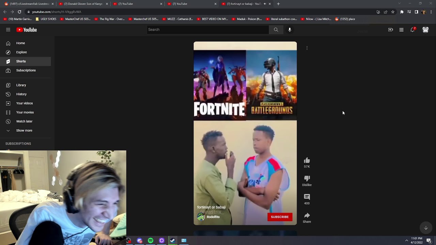Screen dimensions: 436x245
Task: Start voice search with the microphone
Action: [x=290, y=30]
